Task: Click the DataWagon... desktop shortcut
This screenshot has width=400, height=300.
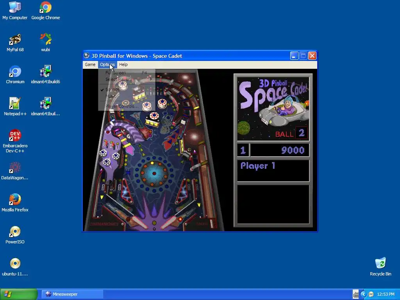Action: (15, 171)
